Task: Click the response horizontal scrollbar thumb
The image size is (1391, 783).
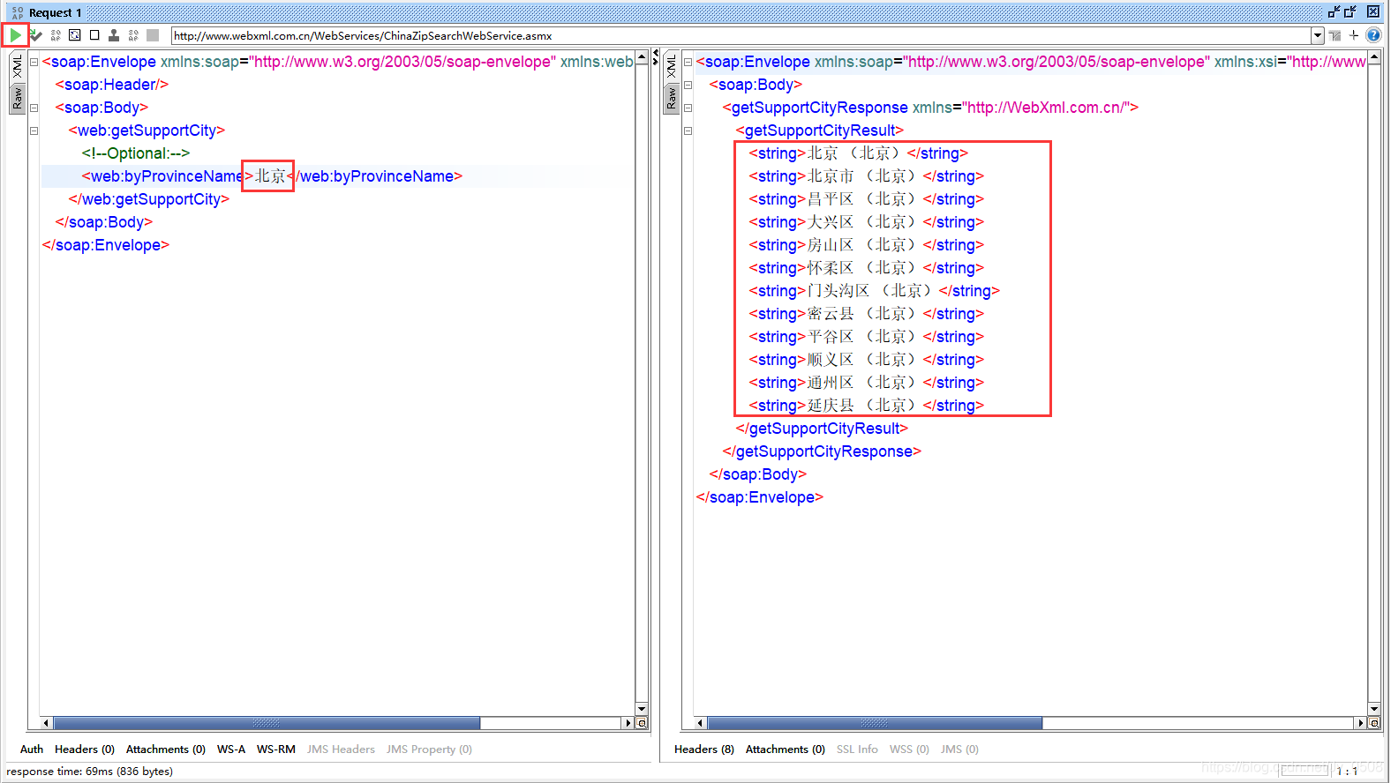Action: [874, 723]
